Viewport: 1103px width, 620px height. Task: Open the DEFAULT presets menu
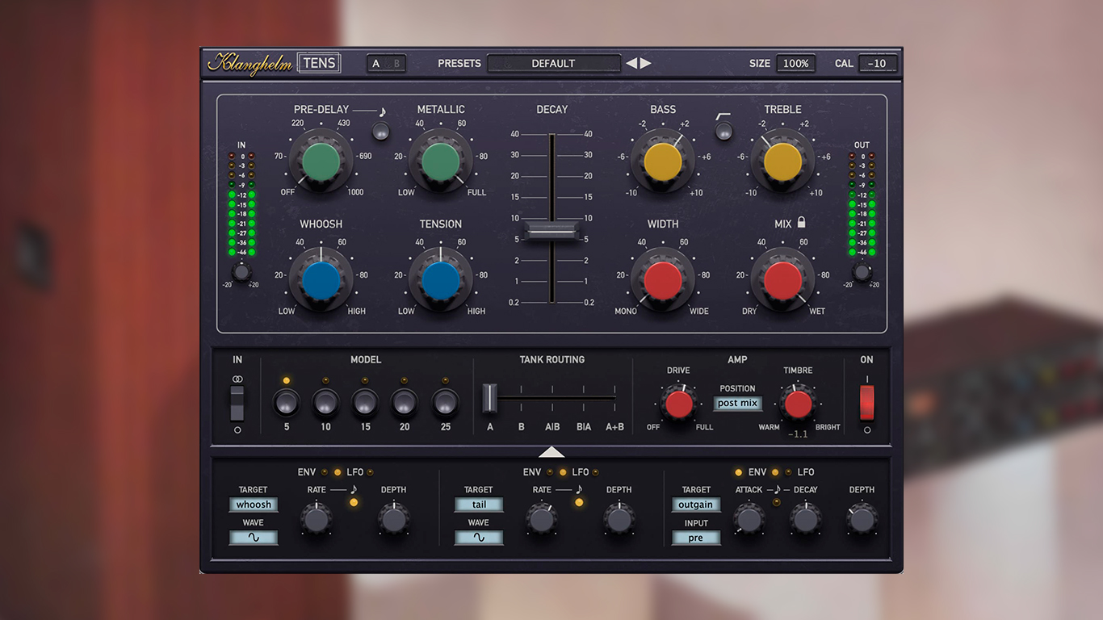[x=553, y=64]
